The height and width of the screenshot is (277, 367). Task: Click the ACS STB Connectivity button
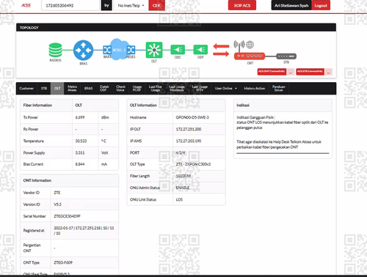pos(310,72)
